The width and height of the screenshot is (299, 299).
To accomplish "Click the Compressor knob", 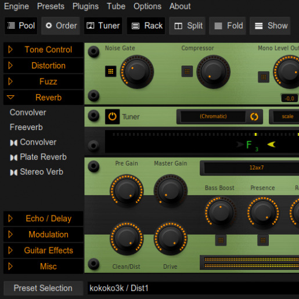I will click(214, 72).
